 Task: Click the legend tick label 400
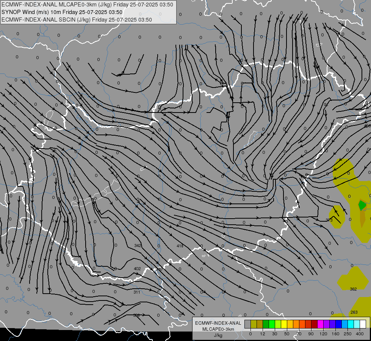click(360, 334)
